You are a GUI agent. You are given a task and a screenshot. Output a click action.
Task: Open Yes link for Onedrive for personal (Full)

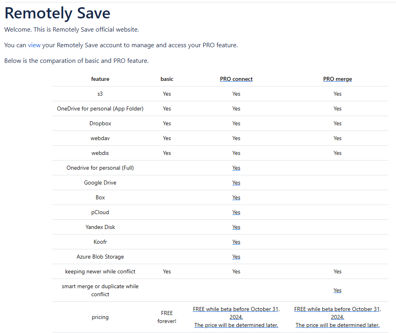pyautogui.click(x=236, y=168)
